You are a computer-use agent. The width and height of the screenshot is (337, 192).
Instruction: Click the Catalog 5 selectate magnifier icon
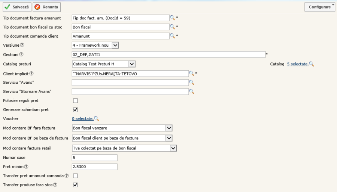tap(312, 64)
